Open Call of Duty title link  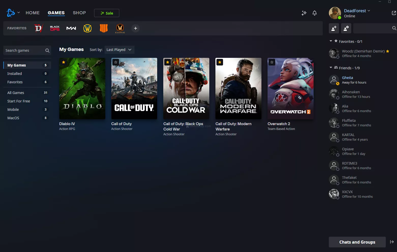(121, 124)
